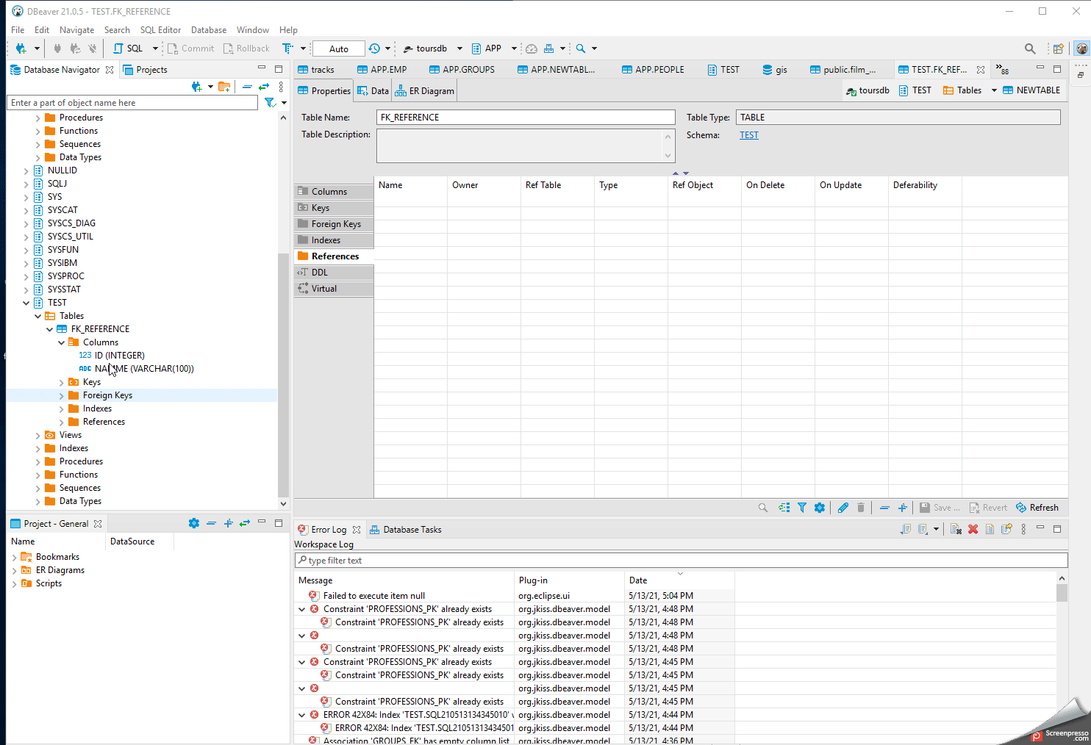The image size is (1091, 745).
Task: Click the TEST schema link in Properties
Action: tap(748, 134)
